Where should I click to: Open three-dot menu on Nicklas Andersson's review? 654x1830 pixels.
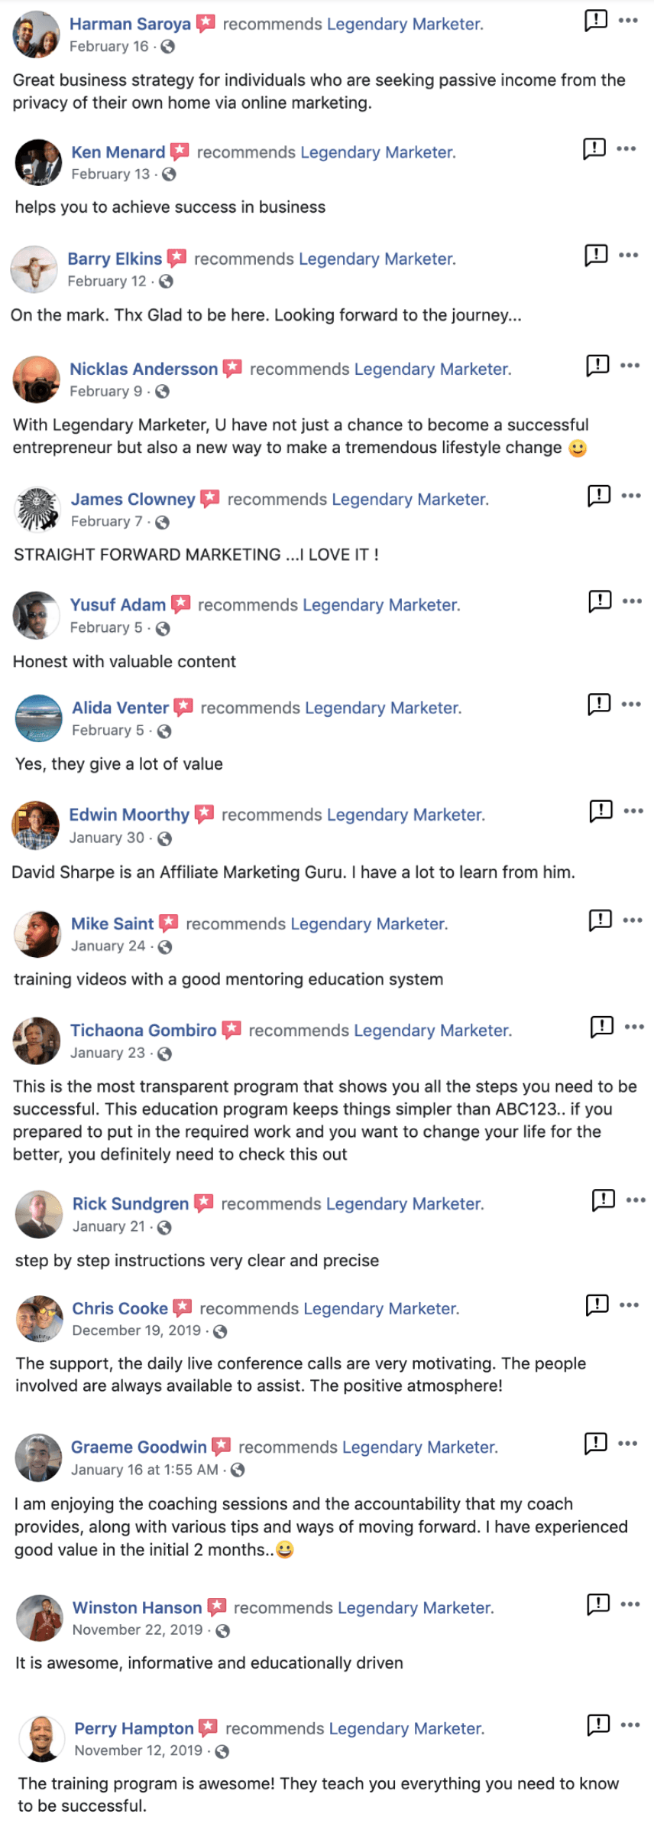(630, 365)
